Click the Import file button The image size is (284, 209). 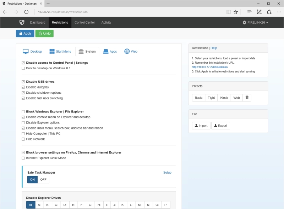201,126
